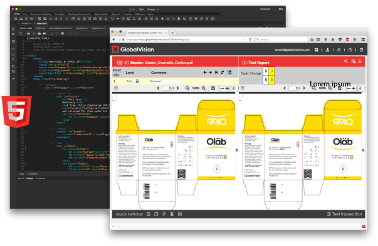
Task: Click the help icon in GlobalVision header
Action: coord(350,50)
